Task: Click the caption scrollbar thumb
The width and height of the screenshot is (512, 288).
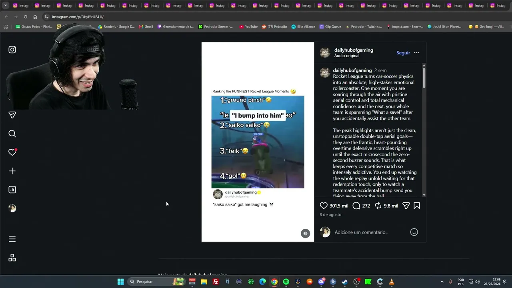Action: click(x=424, y=78)
